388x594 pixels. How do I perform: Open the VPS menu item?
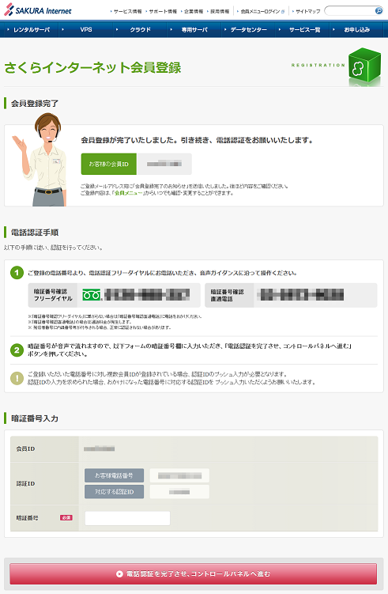pyautogui.click(x=86, y=29)
